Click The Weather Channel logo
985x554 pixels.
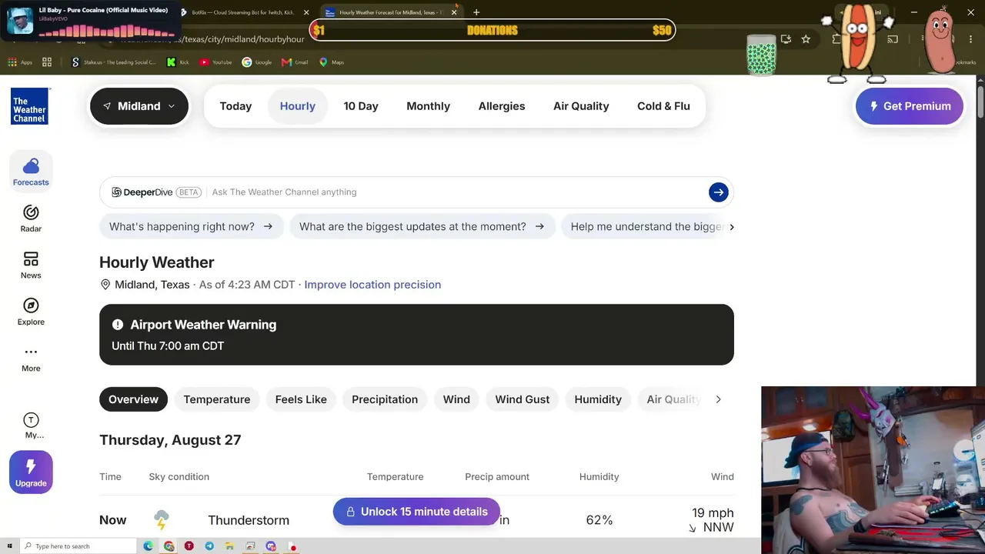(30, 106)
